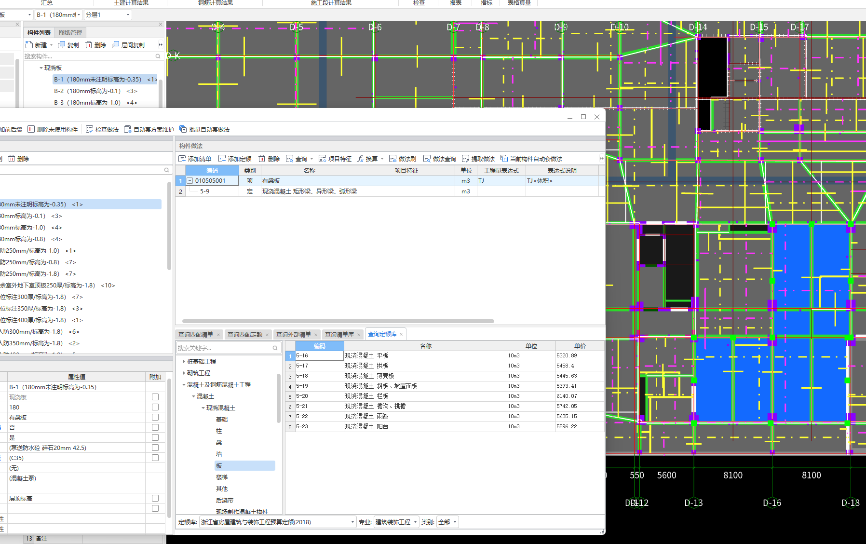Click the 删除 icon in left dialog panel
This screenshot has height=544, width=866.
coord(12,159)
